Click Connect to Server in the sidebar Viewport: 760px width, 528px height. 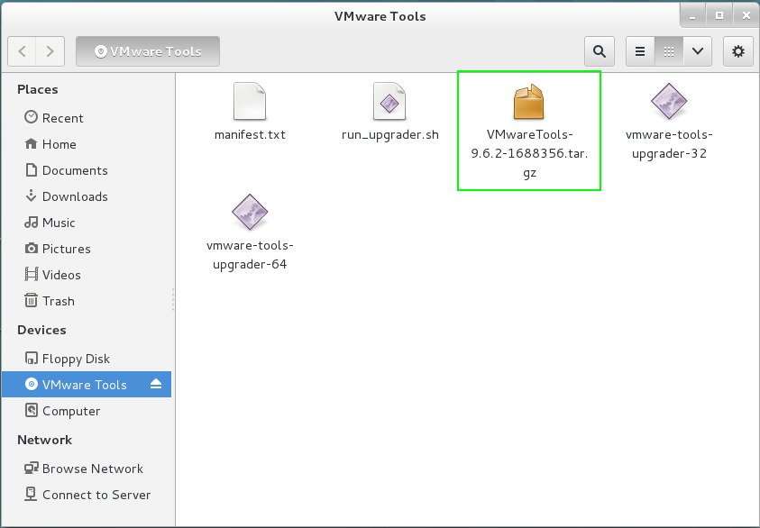pyautogui.click(x=87, y=495)
